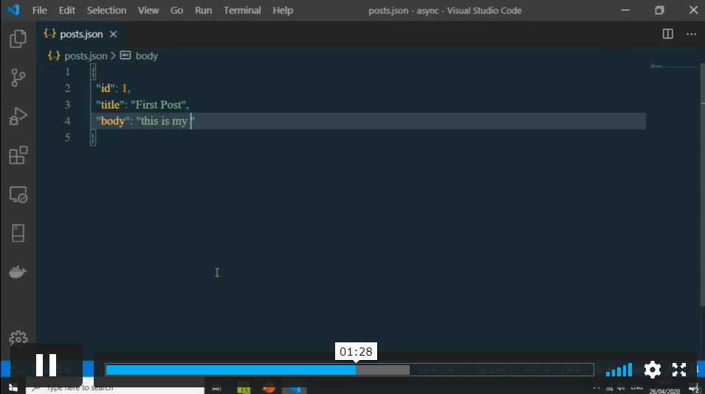Click the orange taskbar app icon
Screen dimensions: 705x394
tap(269, 387)
